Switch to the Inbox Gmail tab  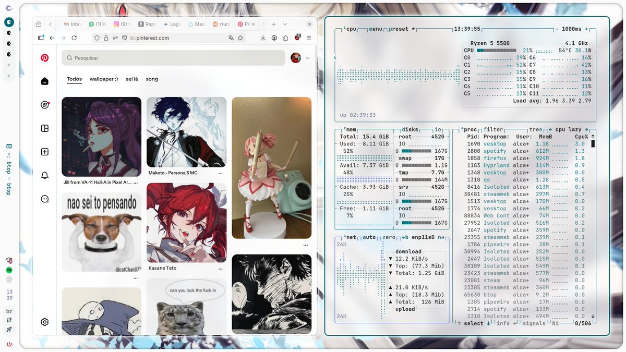click(72, 25)
